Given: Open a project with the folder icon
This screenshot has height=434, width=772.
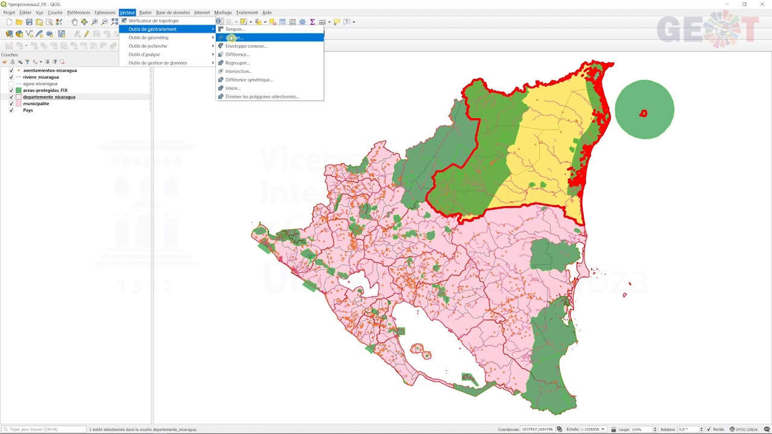Looking at the screenshot, I should [19, 22].
